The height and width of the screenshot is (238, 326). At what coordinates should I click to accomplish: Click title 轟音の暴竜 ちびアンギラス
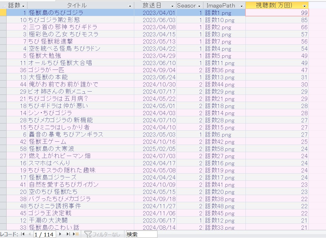tap(81, 135)
